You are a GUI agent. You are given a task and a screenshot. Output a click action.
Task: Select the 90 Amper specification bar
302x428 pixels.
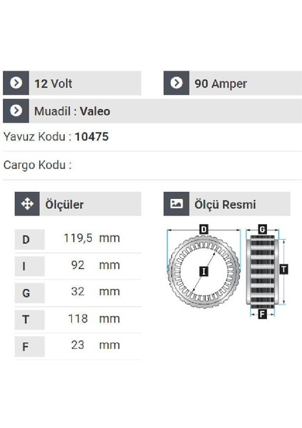(232, 83)
